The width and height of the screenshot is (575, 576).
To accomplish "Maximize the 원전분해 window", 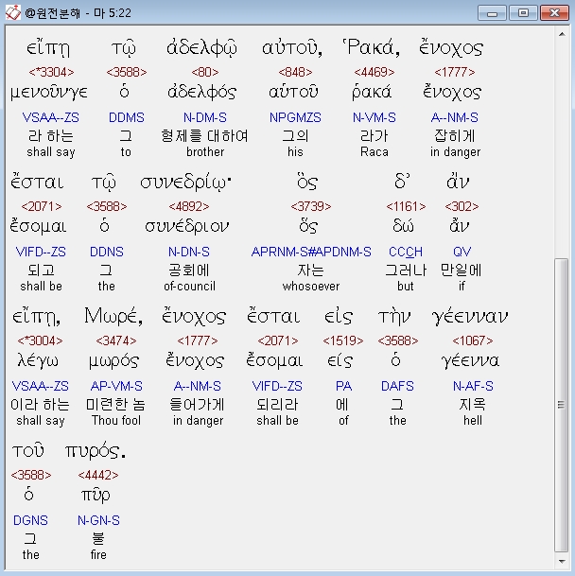I will [523, 13].
